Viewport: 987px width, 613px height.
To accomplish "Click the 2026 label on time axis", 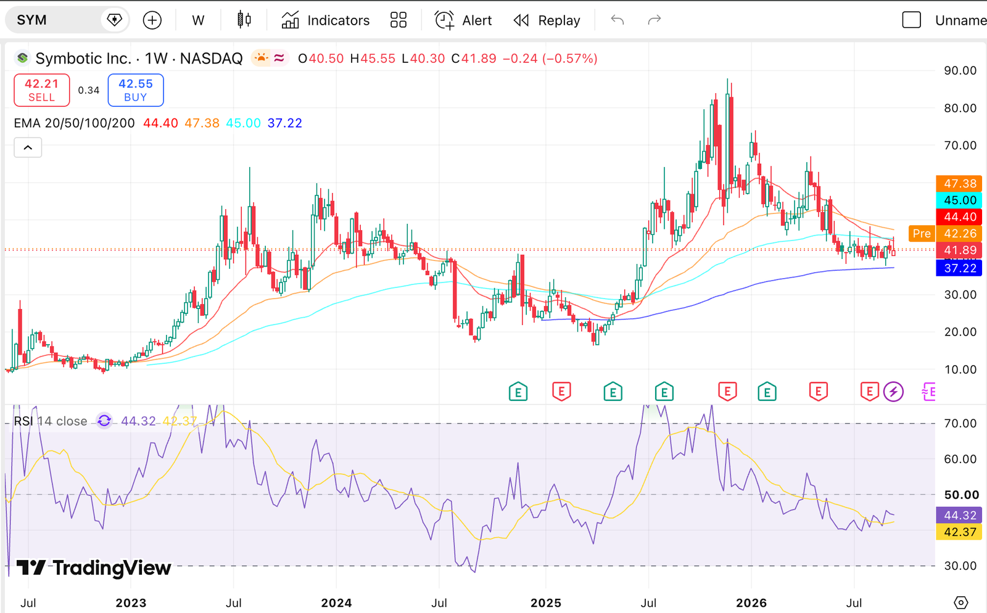I will (751, 603).
